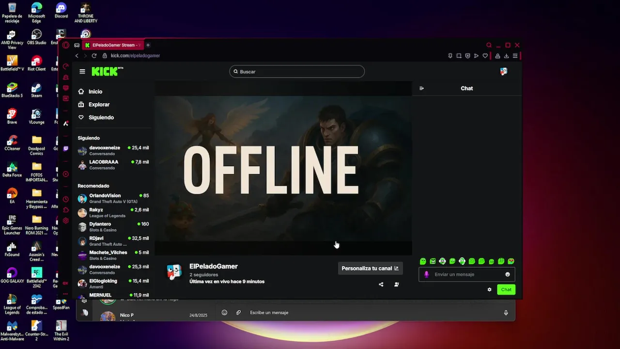This screenshot has height=349, width=620.
Task: Open the browser downloads icon
Action: [506, 56]
